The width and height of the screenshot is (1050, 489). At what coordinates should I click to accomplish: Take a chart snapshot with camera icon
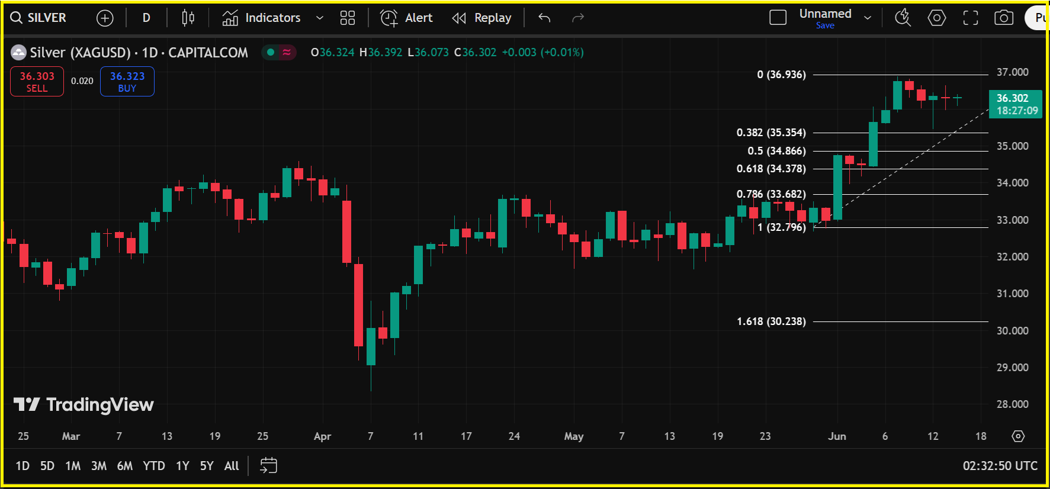[1003, 18]
